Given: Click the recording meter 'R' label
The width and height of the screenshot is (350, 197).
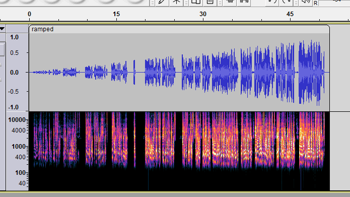Looking at the screenshot, I should coord(315,4).
